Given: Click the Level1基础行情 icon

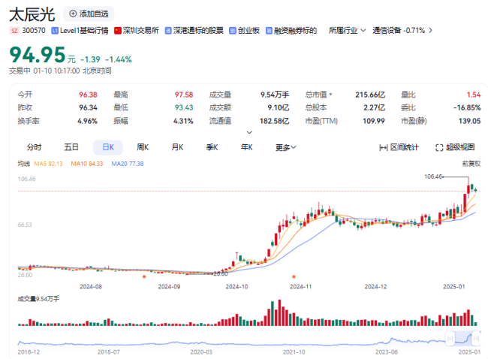Looking at the screenshot, I should (x=55, y=31).
